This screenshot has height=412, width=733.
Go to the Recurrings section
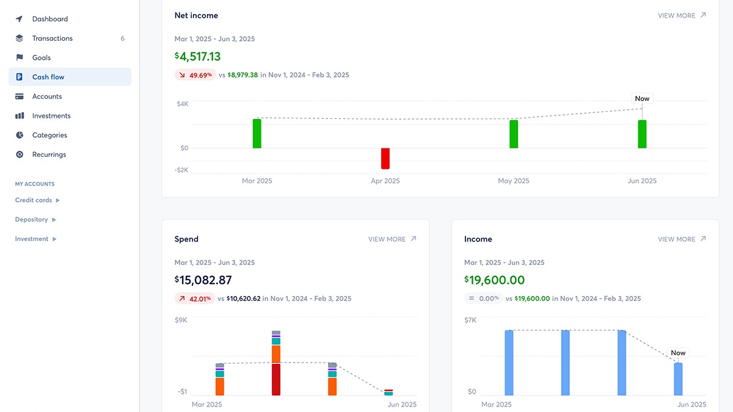click(x=49, y=155)
